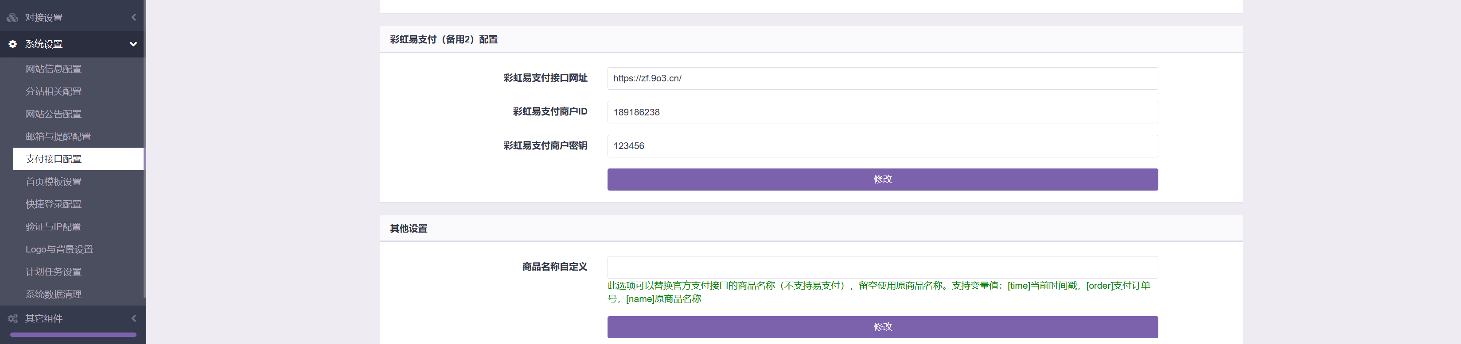Click the 商品名称自定义 text box
This screenshot has height=344, width=1461.
[x=882, y=267]
